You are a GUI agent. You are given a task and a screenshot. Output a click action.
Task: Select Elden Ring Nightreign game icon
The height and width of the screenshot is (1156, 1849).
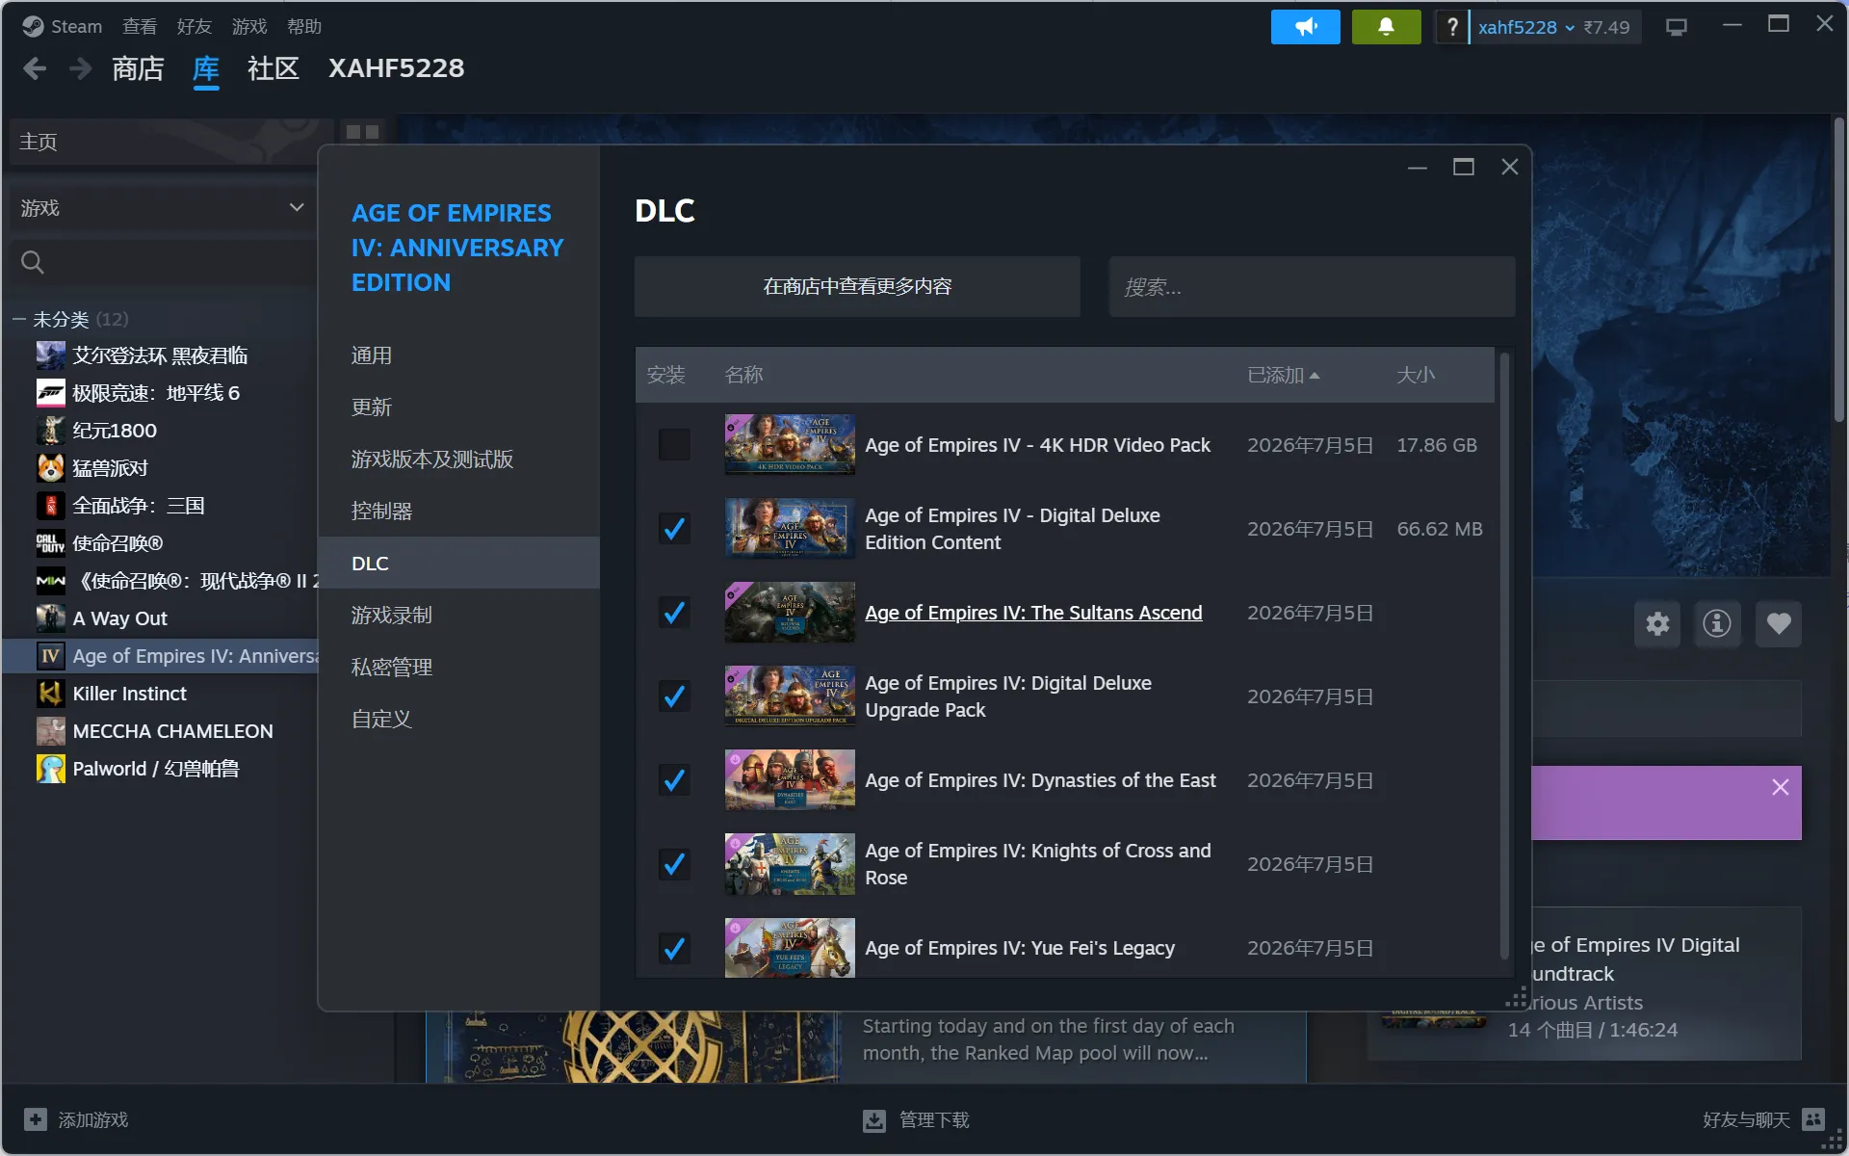pos(51,355)
